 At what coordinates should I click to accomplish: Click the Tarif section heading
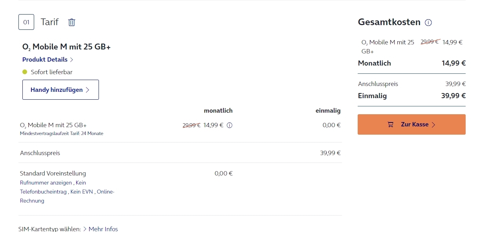(x=49, y=22)
